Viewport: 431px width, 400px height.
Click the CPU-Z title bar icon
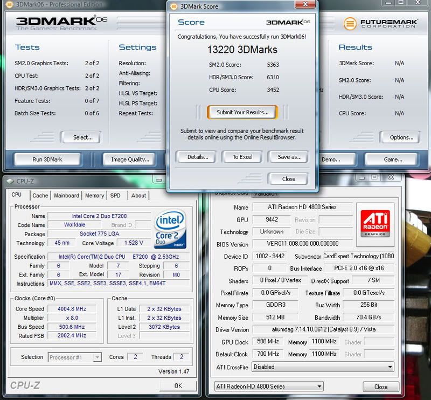[x=11, y=182]
